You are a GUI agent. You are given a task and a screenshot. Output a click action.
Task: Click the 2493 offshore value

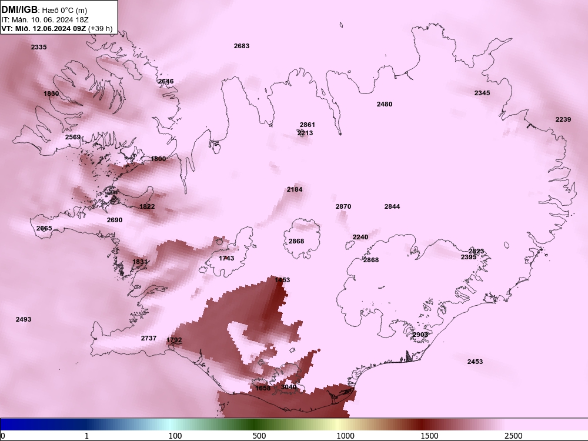click(x=24, y=319)
